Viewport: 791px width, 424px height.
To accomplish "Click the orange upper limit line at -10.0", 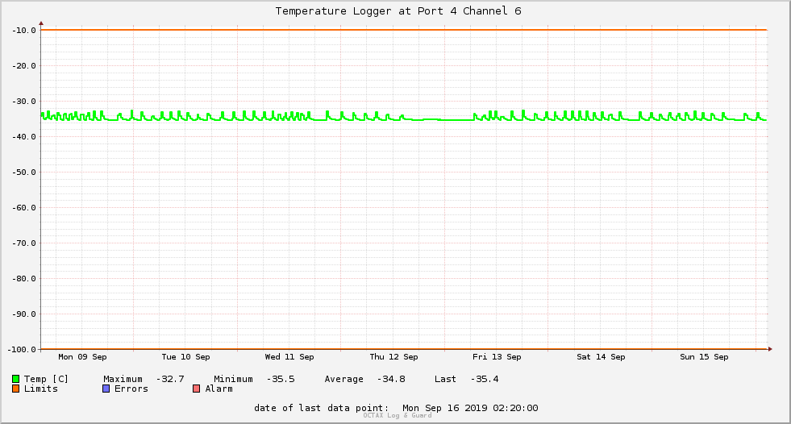I will (x=404, y=30).
